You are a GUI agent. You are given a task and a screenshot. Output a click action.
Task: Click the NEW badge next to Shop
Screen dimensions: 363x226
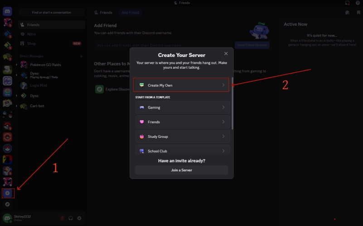(77, 43)
